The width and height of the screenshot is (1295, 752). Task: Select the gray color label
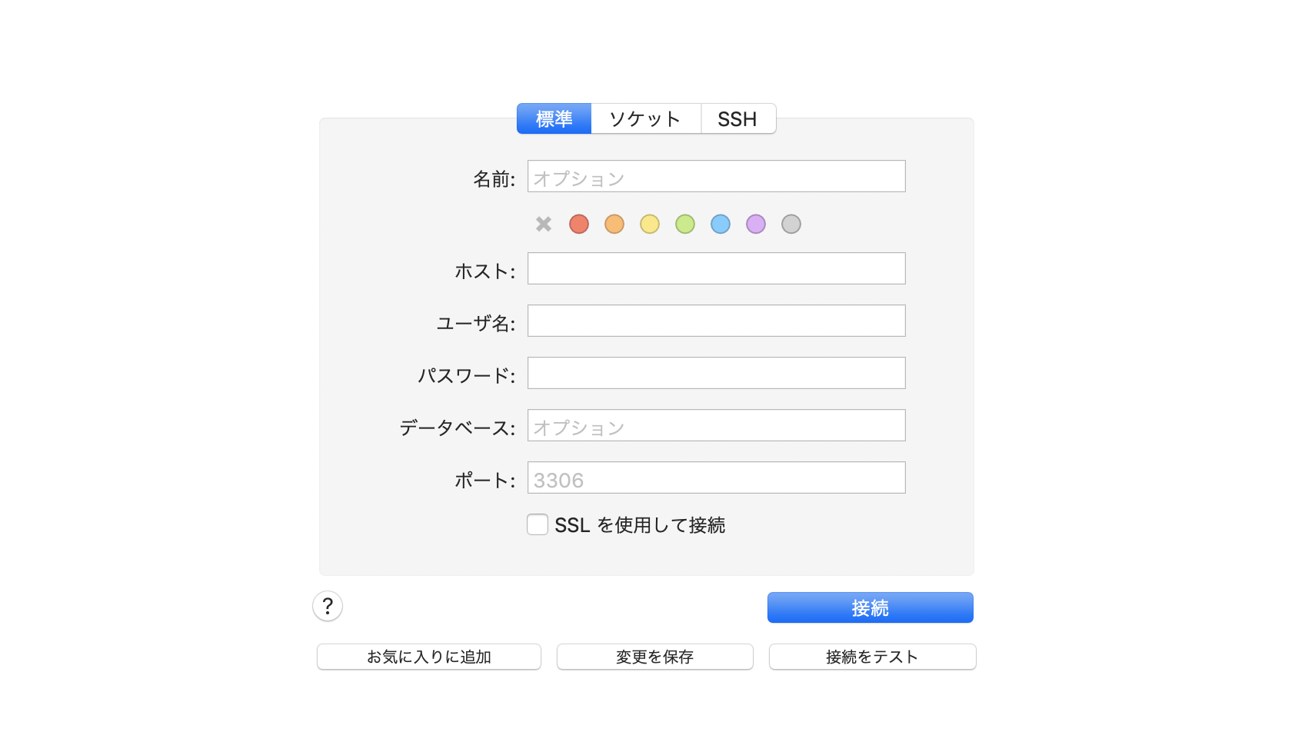(x=791, y=224)
